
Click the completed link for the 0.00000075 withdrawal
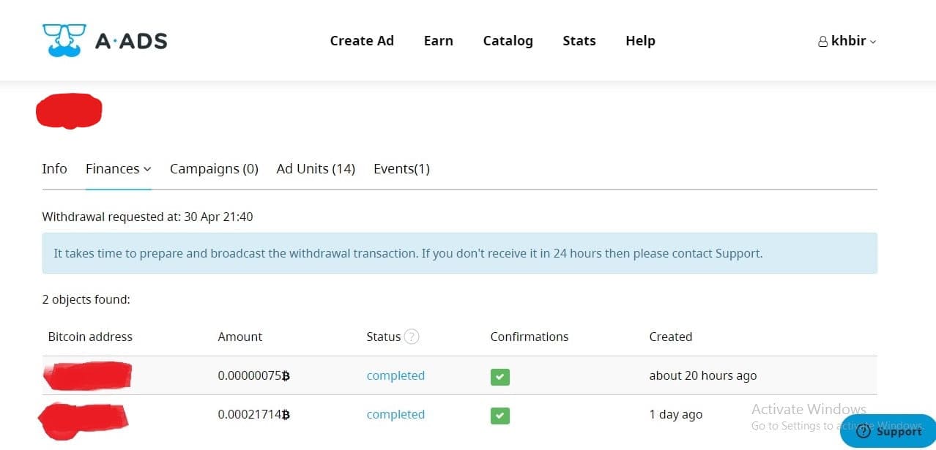pyautogui.click(x=395, y=375)
